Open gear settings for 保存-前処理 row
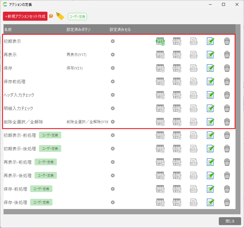This screenshot has height=228, width=244. pos(112,189)
